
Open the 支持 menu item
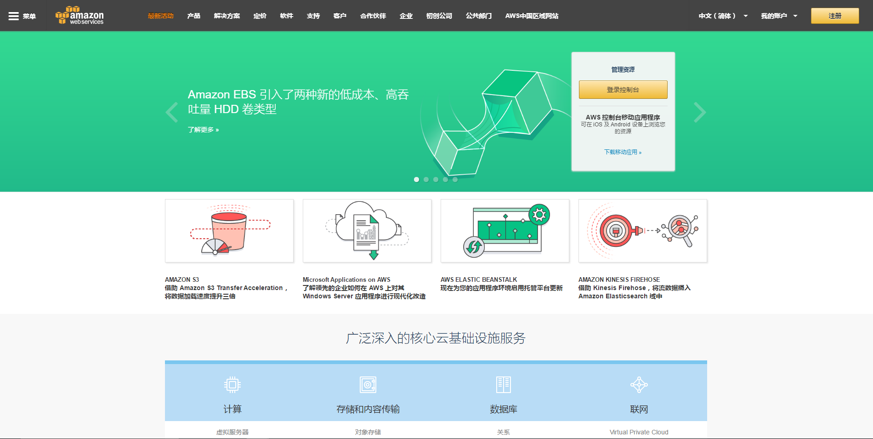pyautogui.click(x=313, y=16)
